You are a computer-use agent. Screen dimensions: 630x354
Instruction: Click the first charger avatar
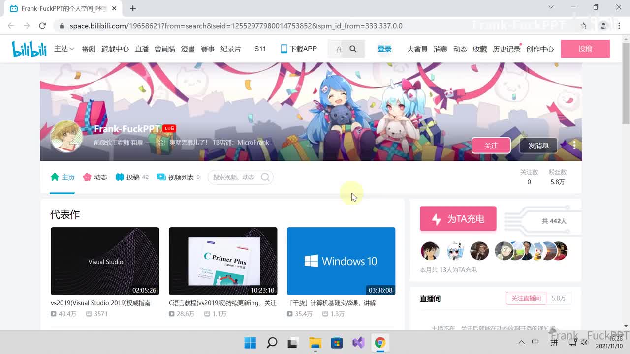430,251
